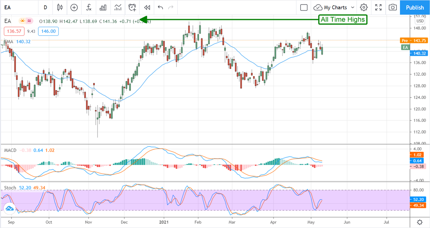Start bar replay with the rewind icon
Viewport: 430px width, 228px height.
click(x=147, y=7)
